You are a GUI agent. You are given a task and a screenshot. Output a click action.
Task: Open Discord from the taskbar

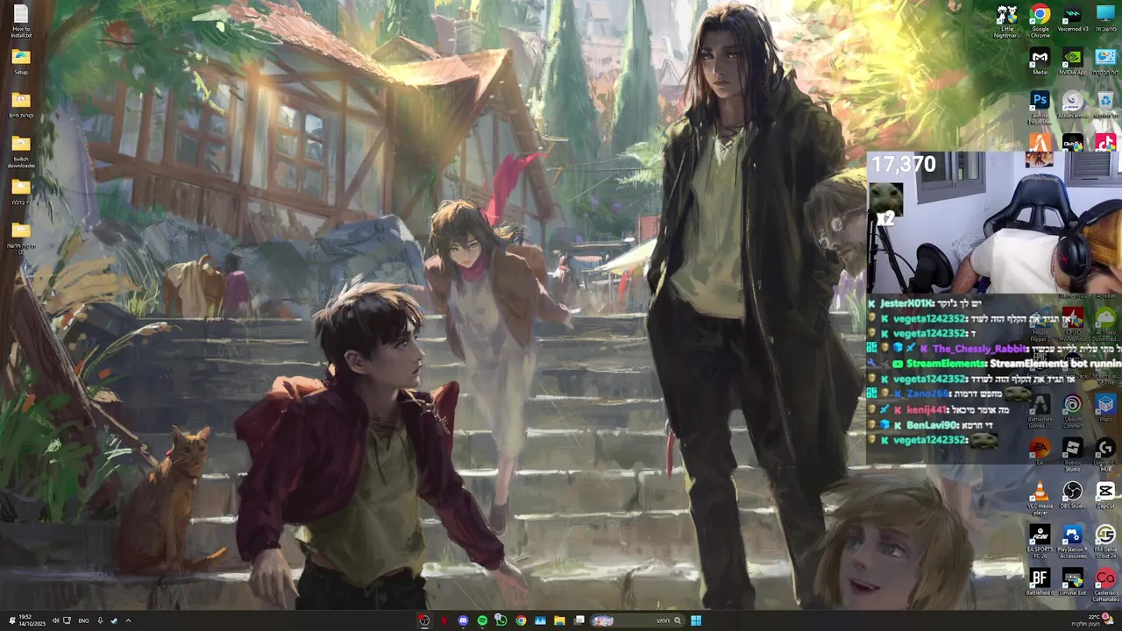click(463, 620)
